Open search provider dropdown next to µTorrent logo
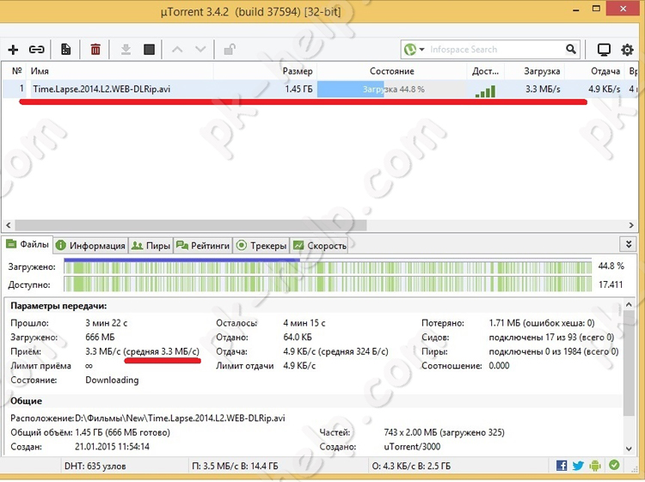The image size is (645, 482). click(x=421, y=50)
